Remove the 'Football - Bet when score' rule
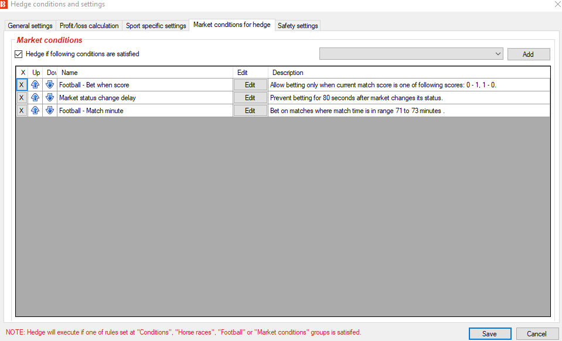 tap(22, 85)
